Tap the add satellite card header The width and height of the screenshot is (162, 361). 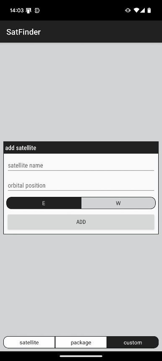[81, 148]
